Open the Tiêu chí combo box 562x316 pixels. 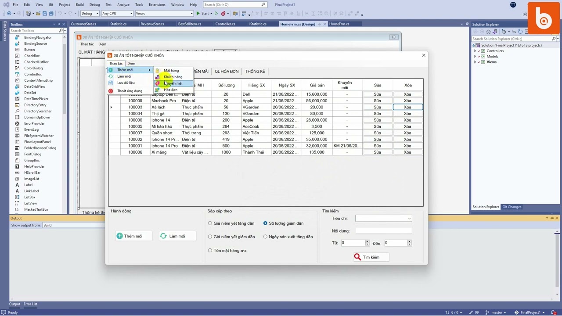pos(383,219)
